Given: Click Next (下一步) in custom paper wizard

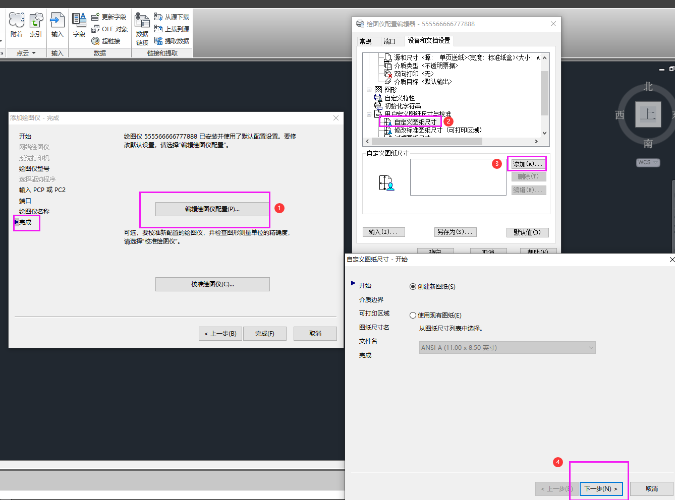Looking at the screenshot, I should (601, 488).
